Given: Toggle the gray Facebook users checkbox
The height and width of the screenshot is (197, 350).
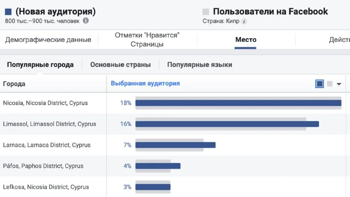Looking at the screenshot, I should click(329, 84).
